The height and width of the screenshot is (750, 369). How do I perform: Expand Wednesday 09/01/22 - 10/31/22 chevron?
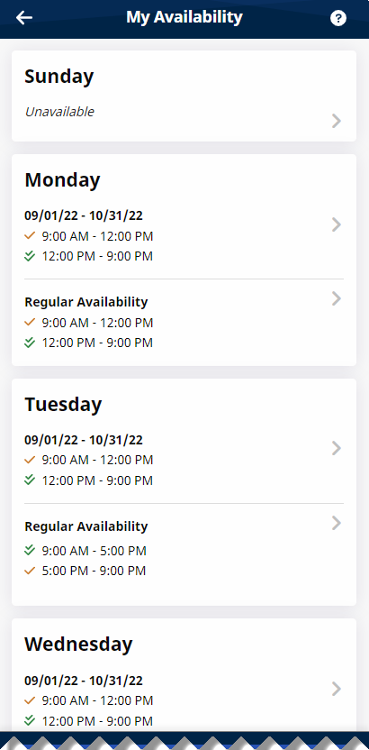tap(337, 689)
